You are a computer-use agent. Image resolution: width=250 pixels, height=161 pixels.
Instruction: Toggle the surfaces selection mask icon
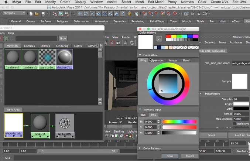(x=98, y=14)
